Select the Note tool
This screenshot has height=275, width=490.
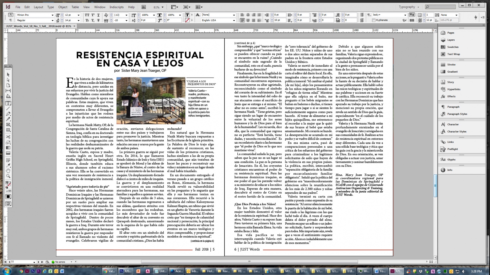coord(8,160)
